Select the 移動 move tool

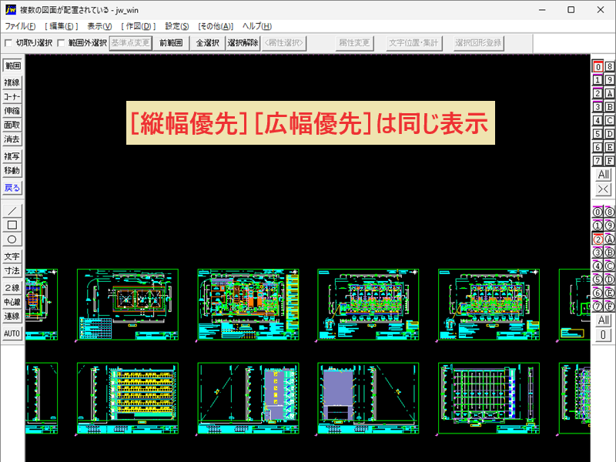12,170
